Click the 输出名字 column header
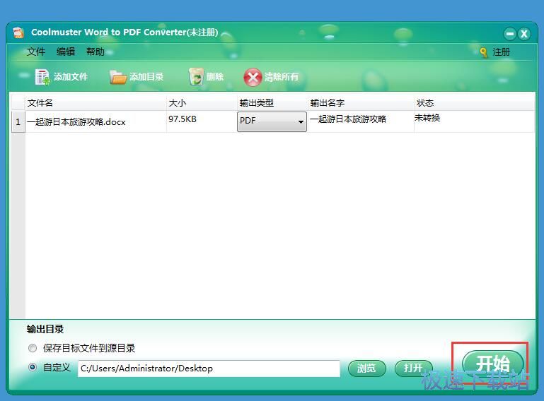The width and height of the screenshot is (544, 401). 361,102
